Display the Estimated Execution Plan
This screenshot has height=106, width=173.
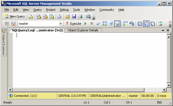point(105,24)
